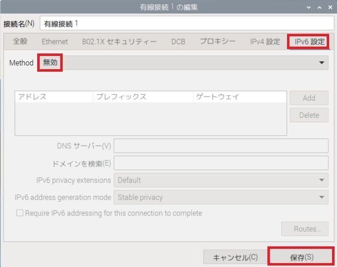Viewport: 337px width, 267px height.
Task: Toggle Require IPv6 addressing checkbox
Action: tap(20, 213)
